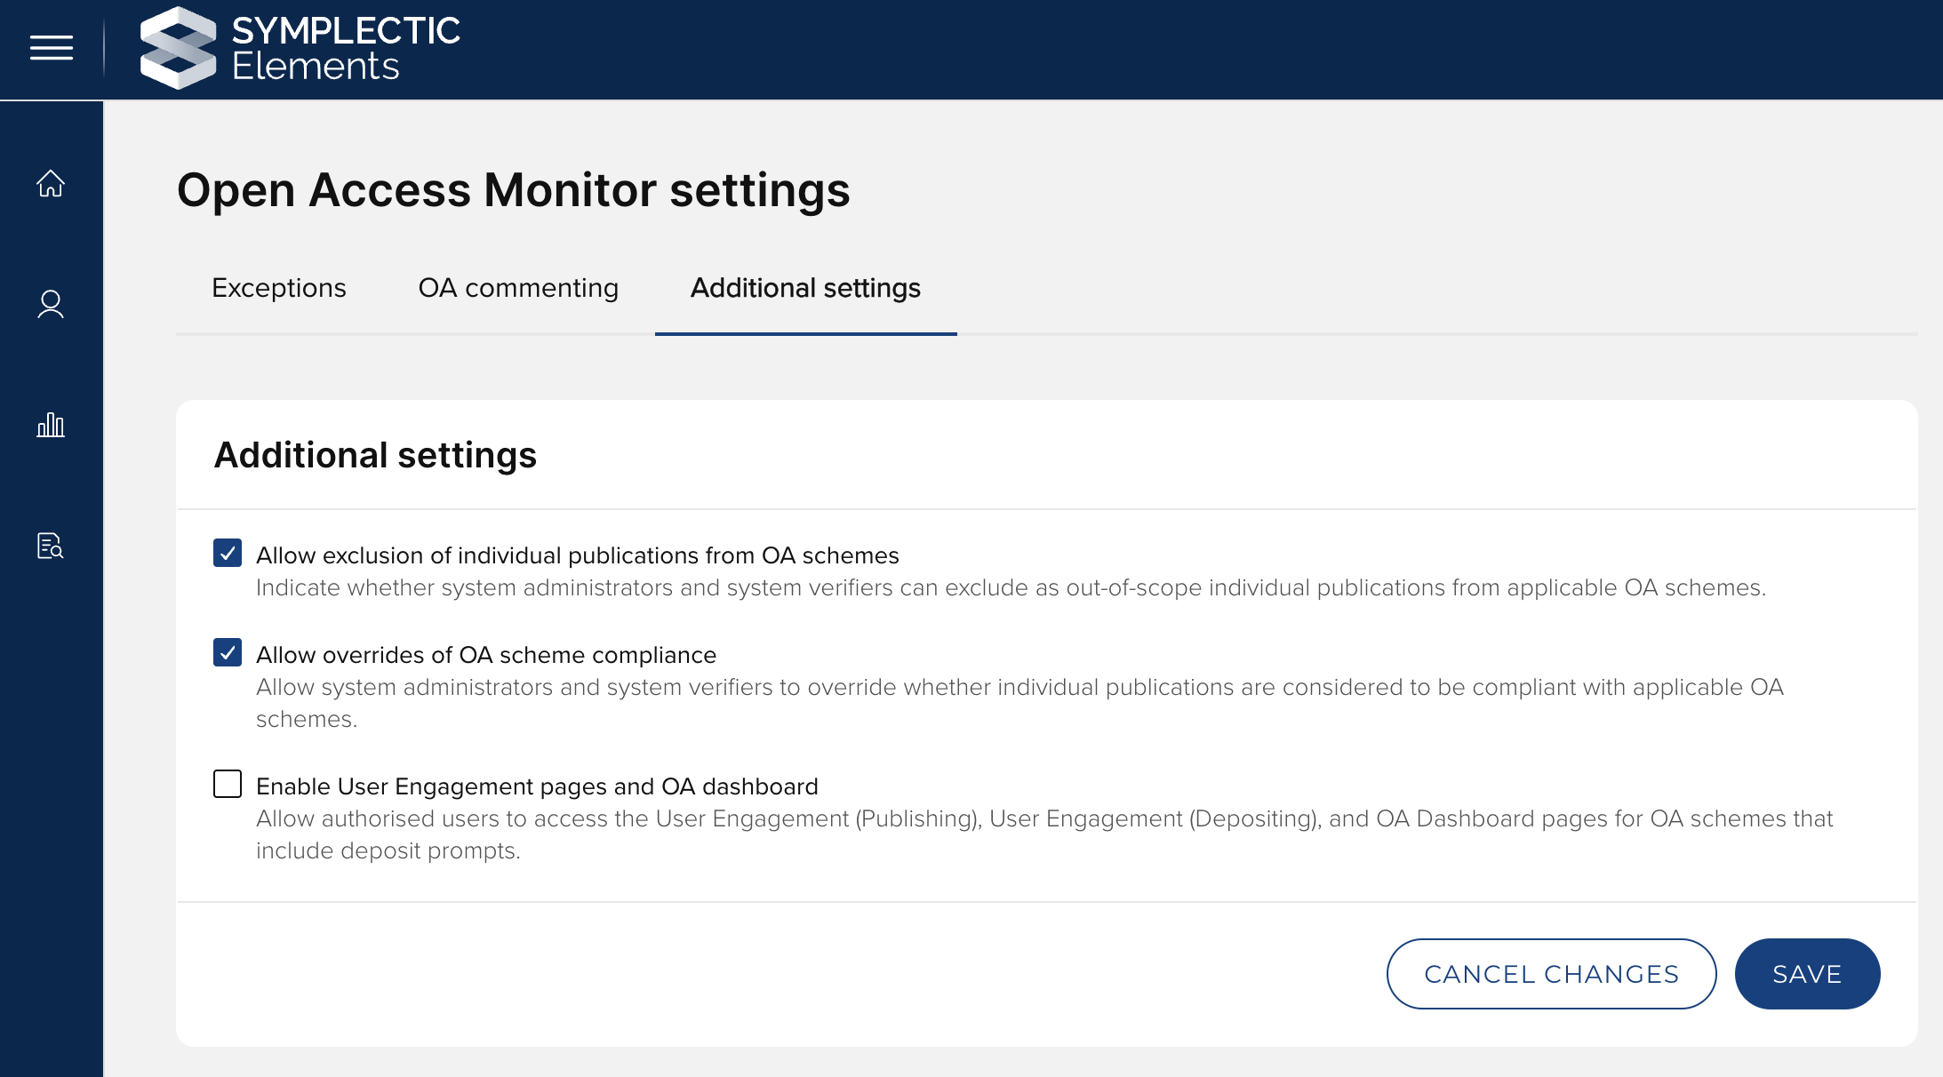Screen dimensions: 1943x1077
Task: Switch to the OA commenting tab
Action: 518,288
